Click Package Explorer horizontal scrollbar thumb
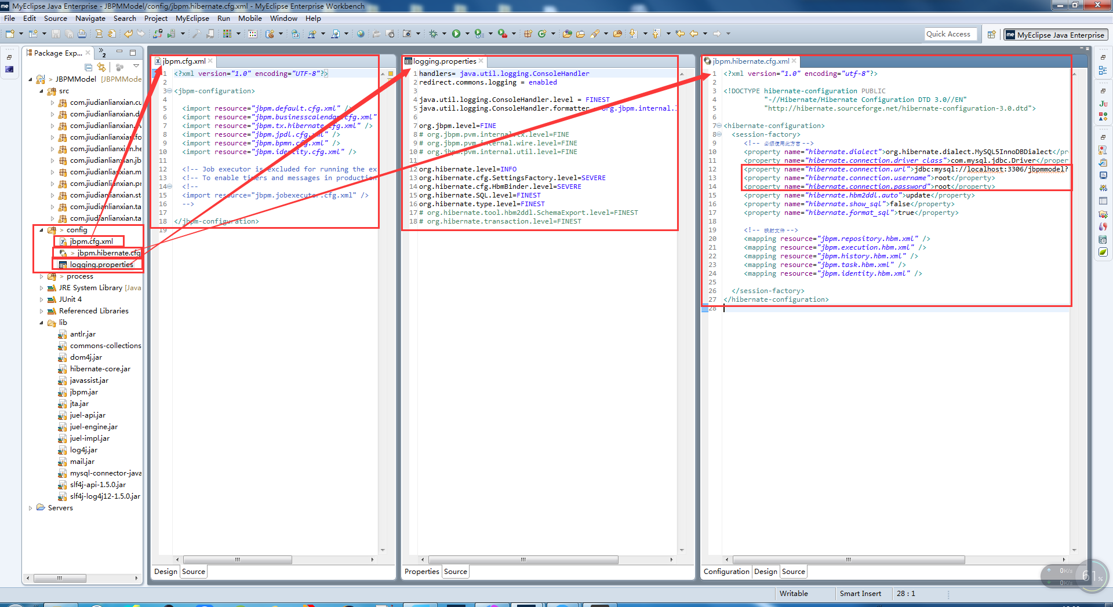The width and height of the screenshot is (1113, 607). click(60, 578)
